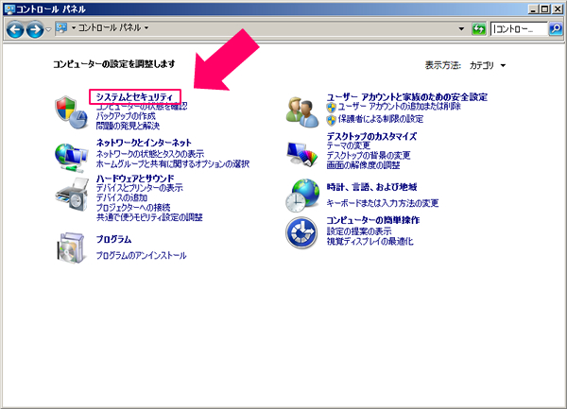
Task: Expand the address bar history dropdown arrow
Action: (x=460, y=29)
